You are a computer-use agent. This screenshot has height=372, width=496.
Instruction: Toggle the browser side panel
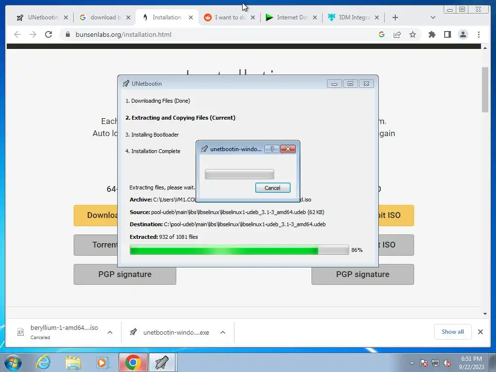[x=447, y=34]
